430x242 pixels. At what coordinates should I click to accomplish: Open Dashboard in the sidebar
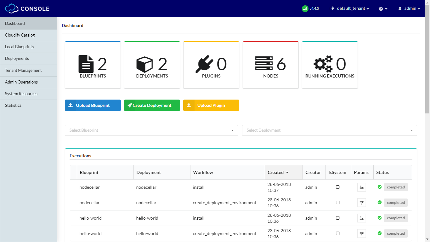pyautogui.click(x=29, y=23)
